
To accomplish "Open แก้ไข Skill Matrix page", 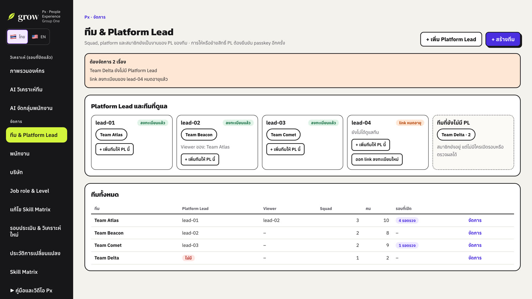I will (37, 209).
